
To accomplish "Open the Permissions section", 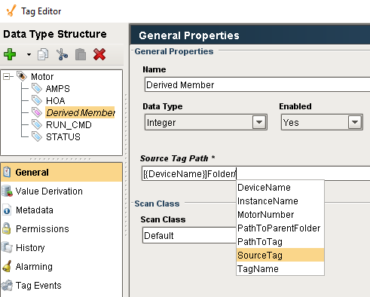I will 62,229.
